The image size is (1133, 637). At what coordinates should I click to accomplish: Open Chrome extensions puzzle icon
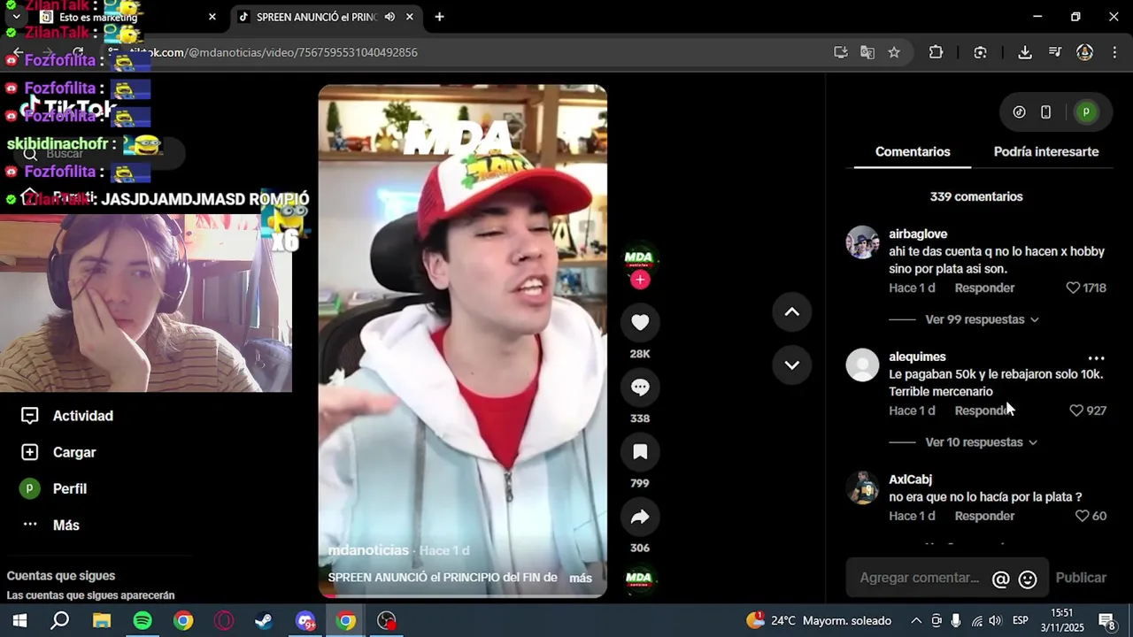click(936, 52)
